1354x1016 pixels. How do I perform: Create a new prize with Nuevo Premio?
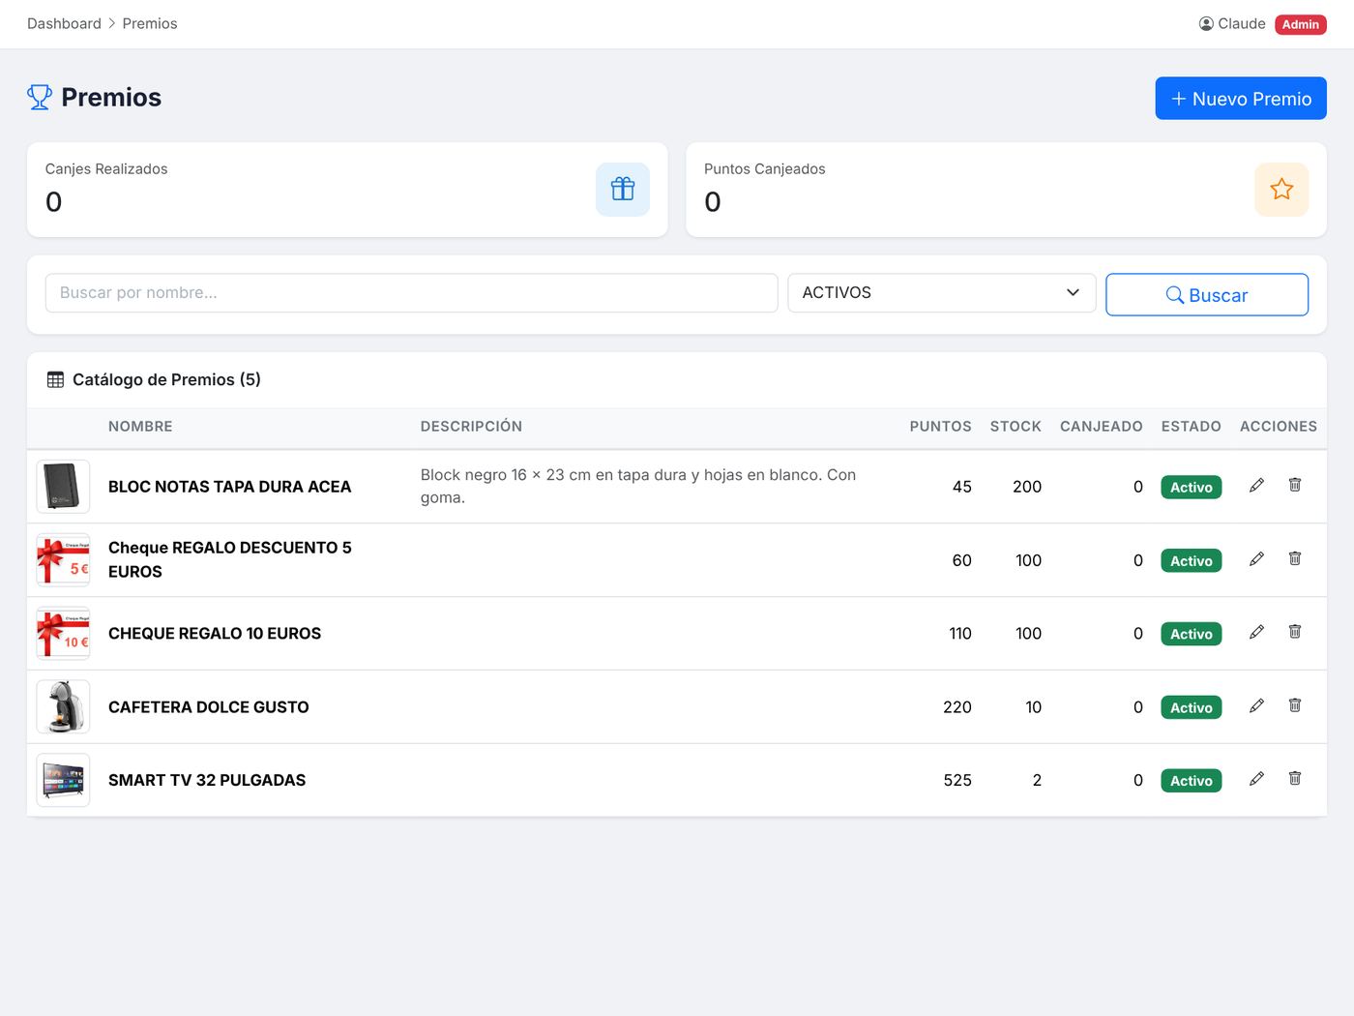click(x=1241, y=99)
